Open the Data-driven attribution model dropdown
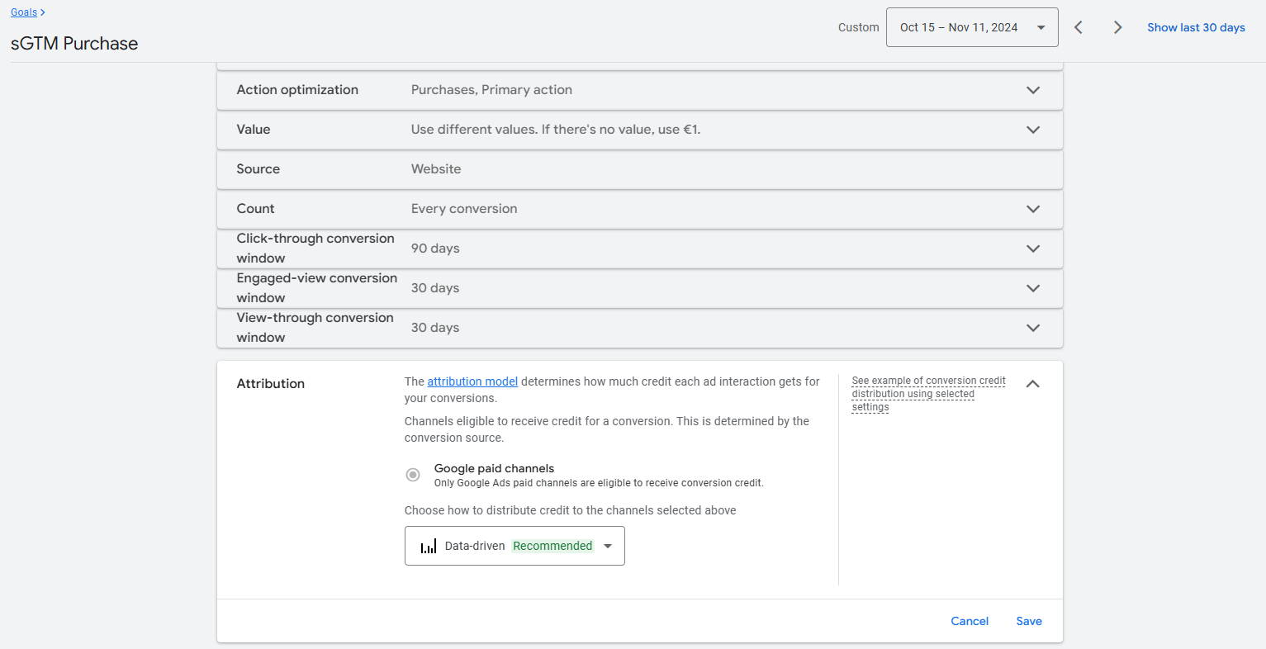Viewport: 1266px width, 649px height. point(514,546)
